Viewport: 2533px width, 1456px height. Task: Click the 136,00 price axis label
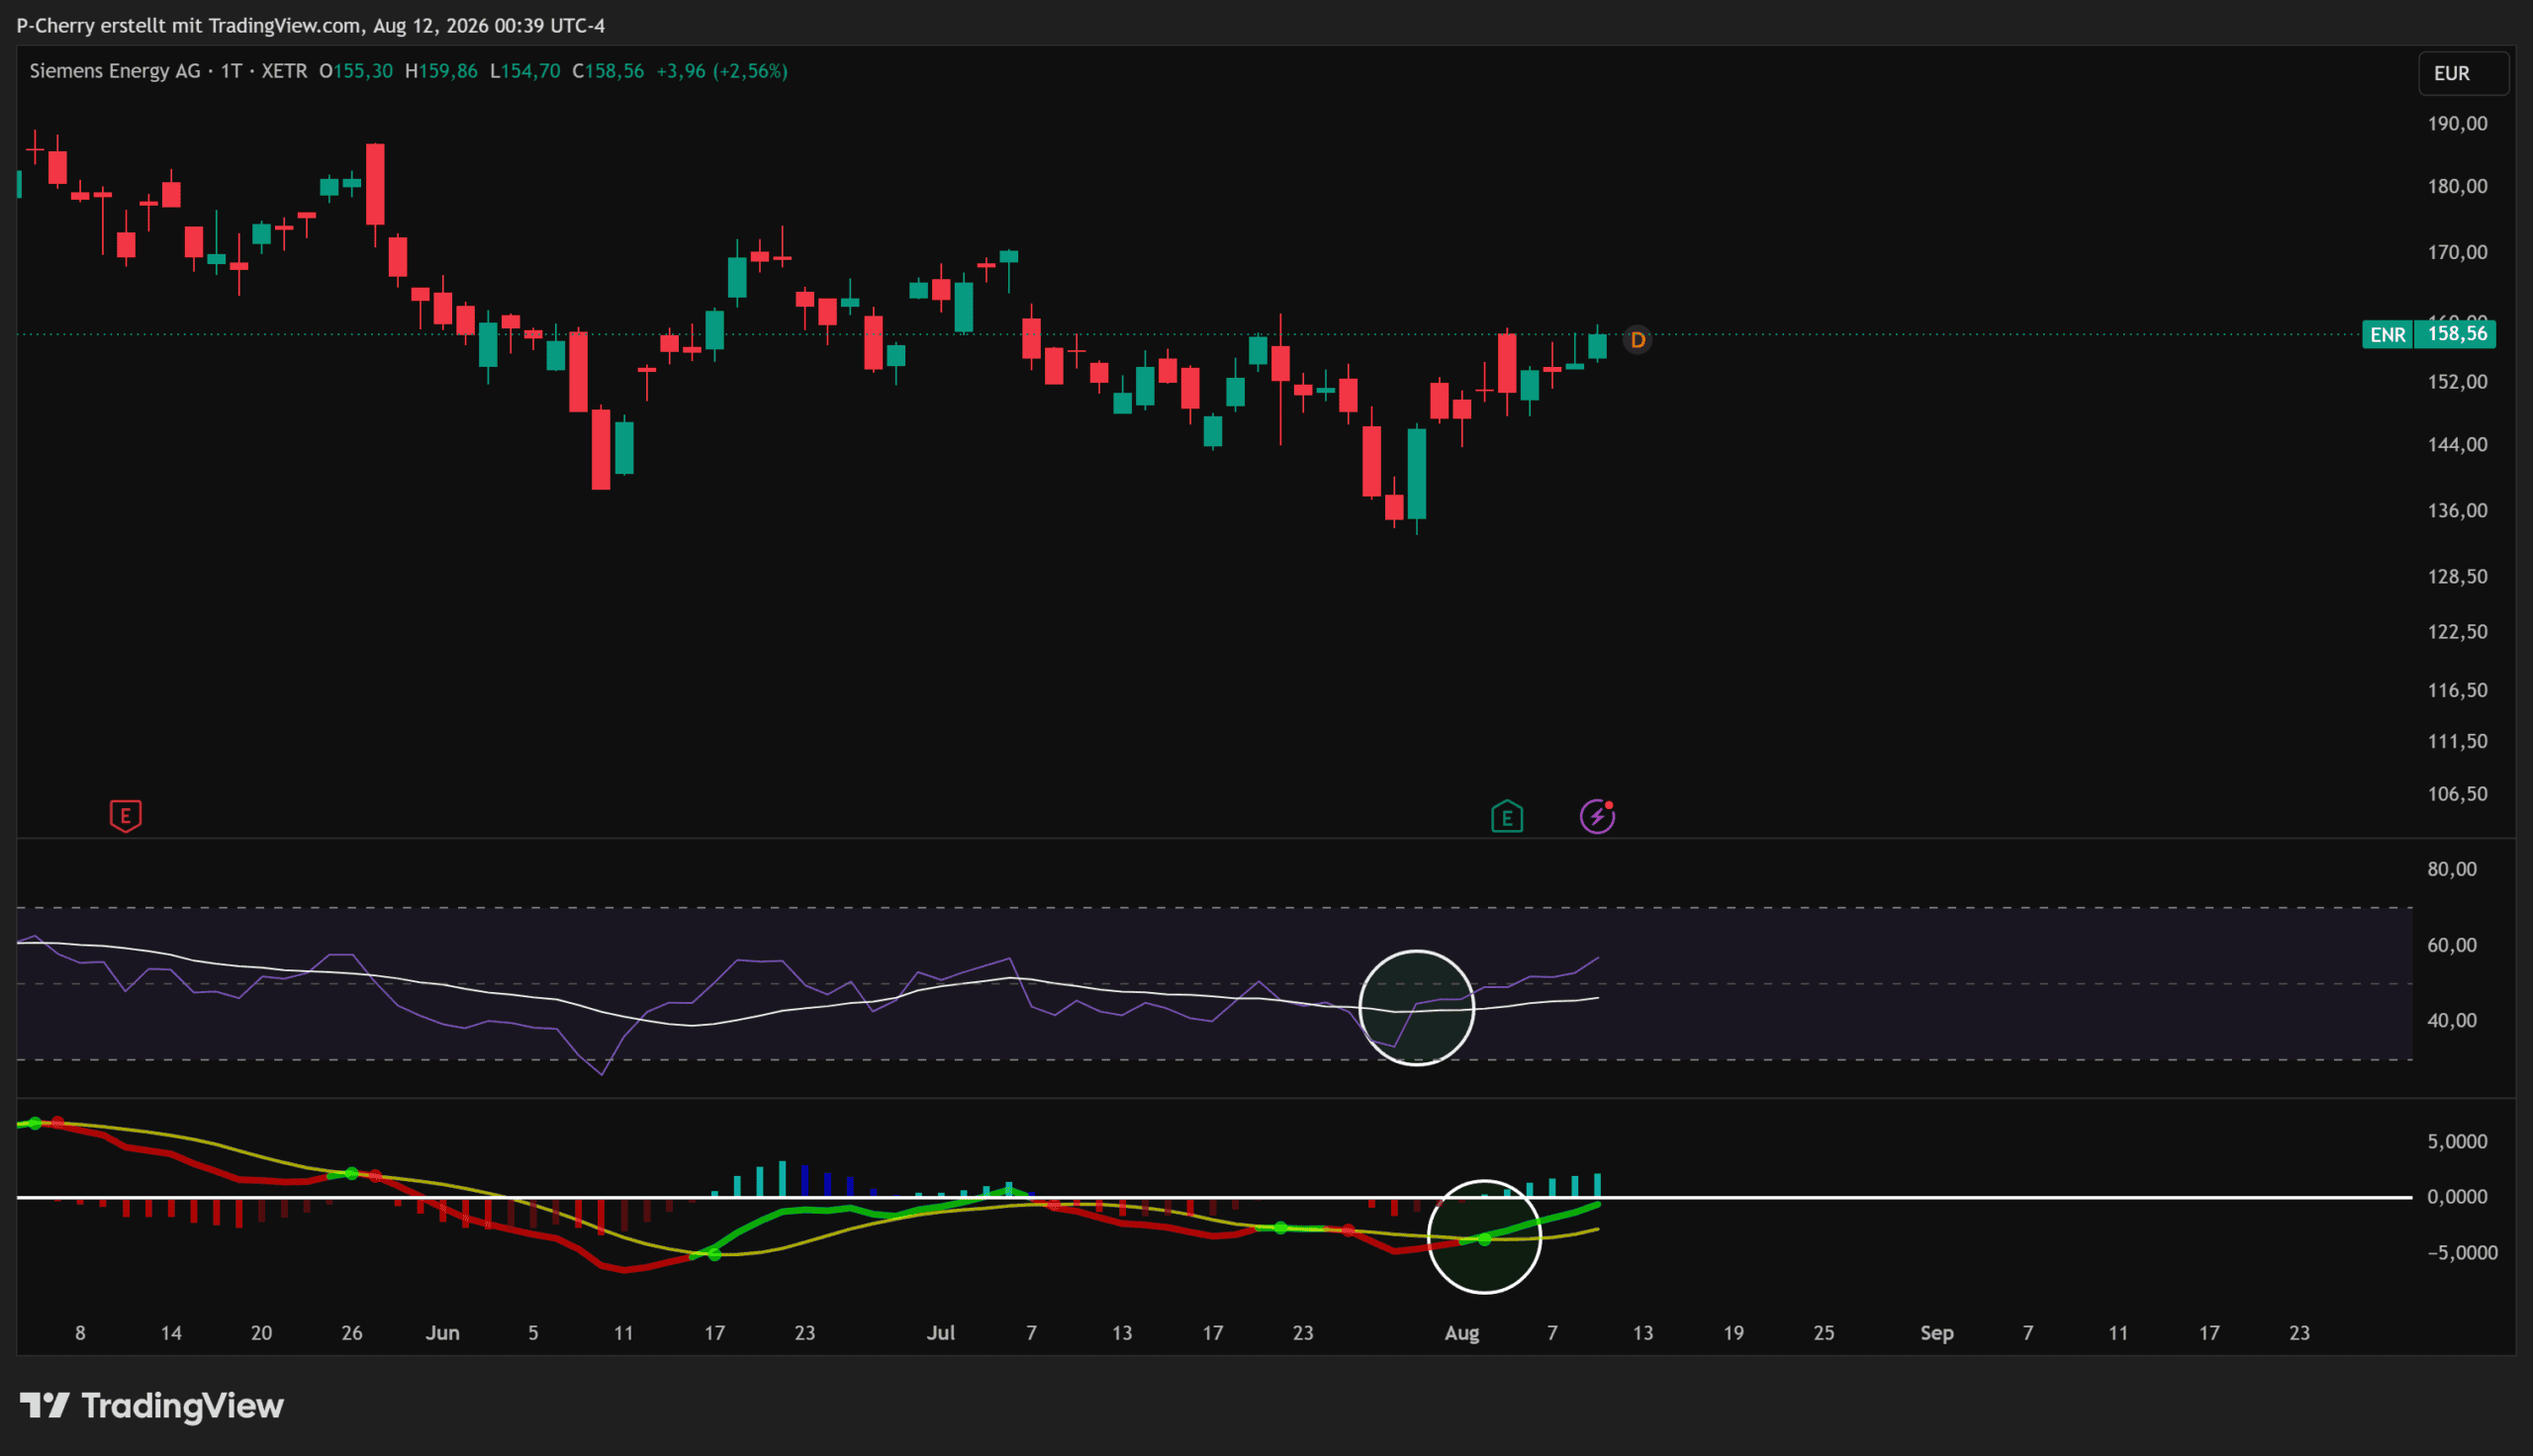(x=2457, y=510)
